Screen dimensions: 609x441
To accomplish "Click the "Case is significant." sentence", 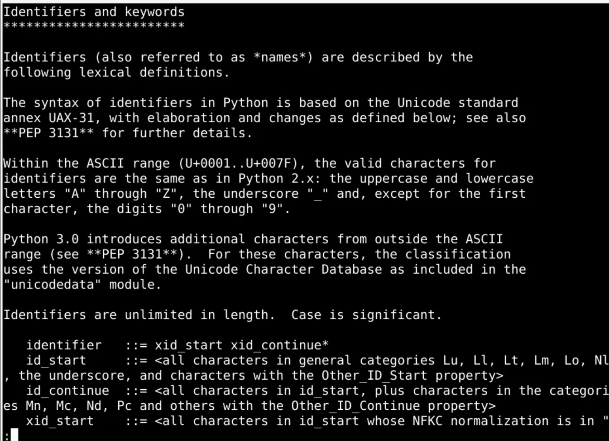I will coord(366,315).
